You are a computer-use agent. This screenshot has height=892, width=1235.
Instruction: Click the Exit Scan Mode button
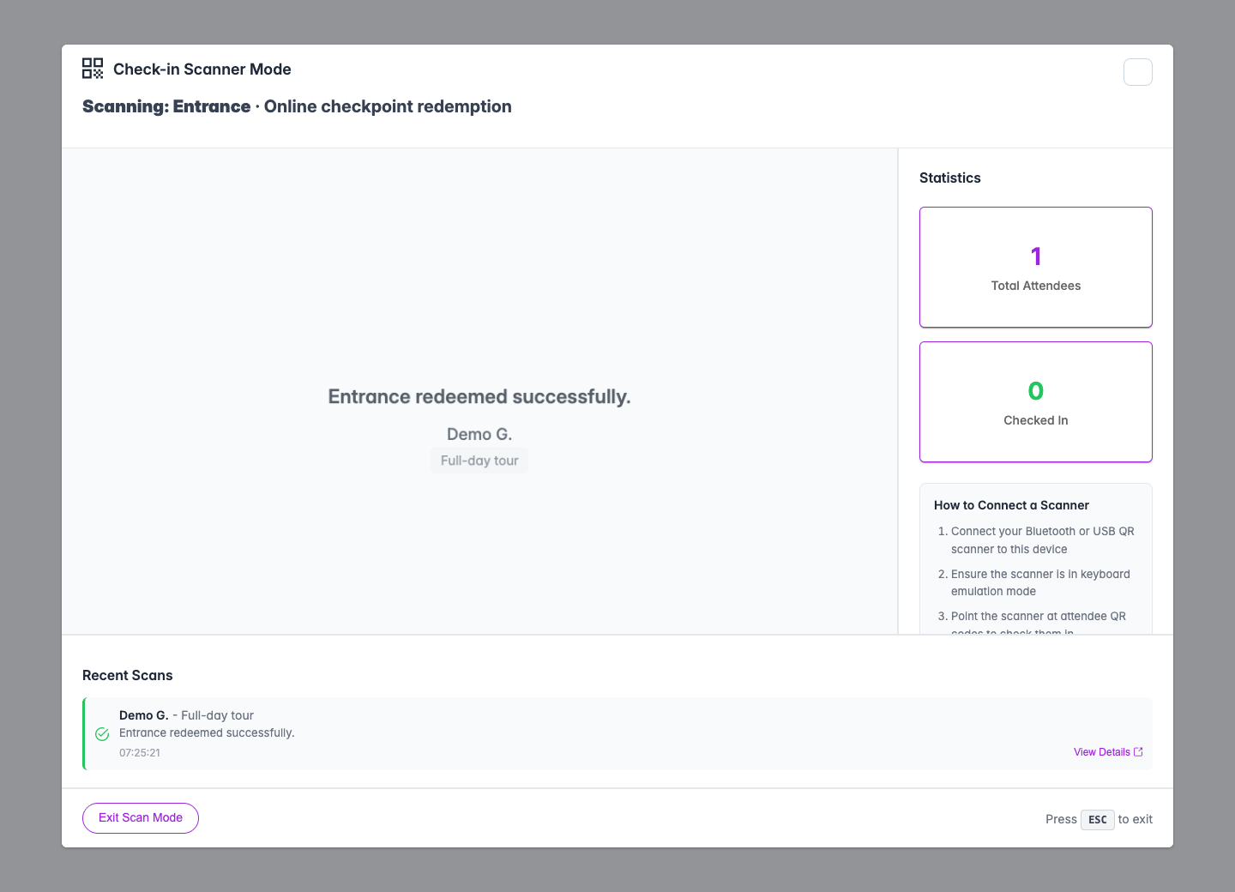pyautogui.click(x=141, y=818)
